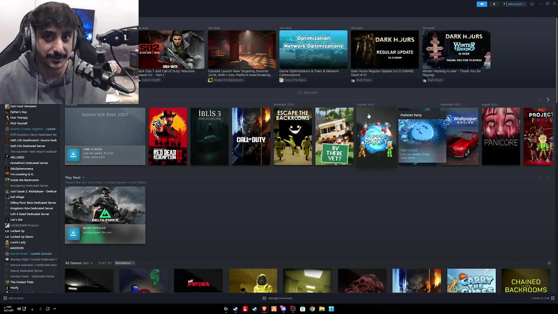Open Microsoft Store from the taskbar
The image size is (558, 314).
303,309
